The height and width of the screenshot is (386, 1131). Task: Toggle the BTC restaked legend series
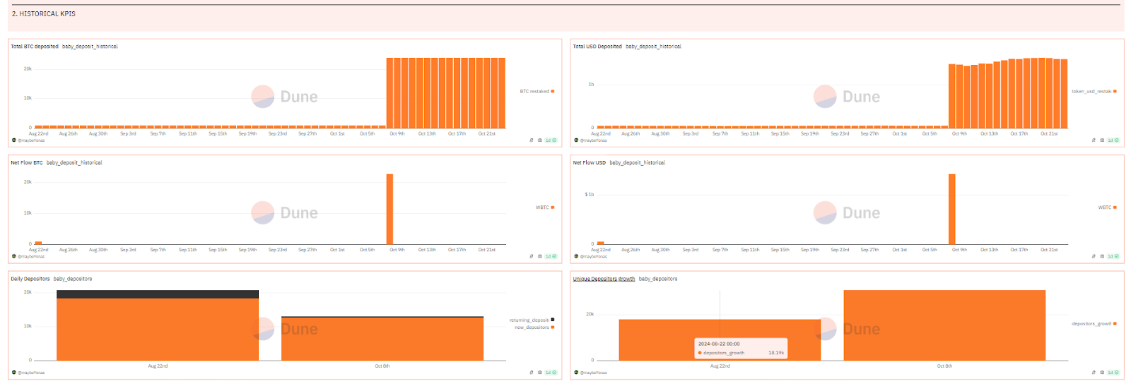tap(537, 91)
